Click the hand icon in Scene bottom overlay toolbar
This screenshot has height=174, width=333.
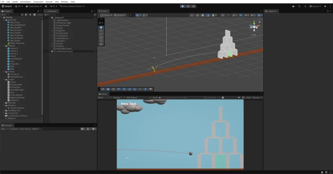click(108, 89)
